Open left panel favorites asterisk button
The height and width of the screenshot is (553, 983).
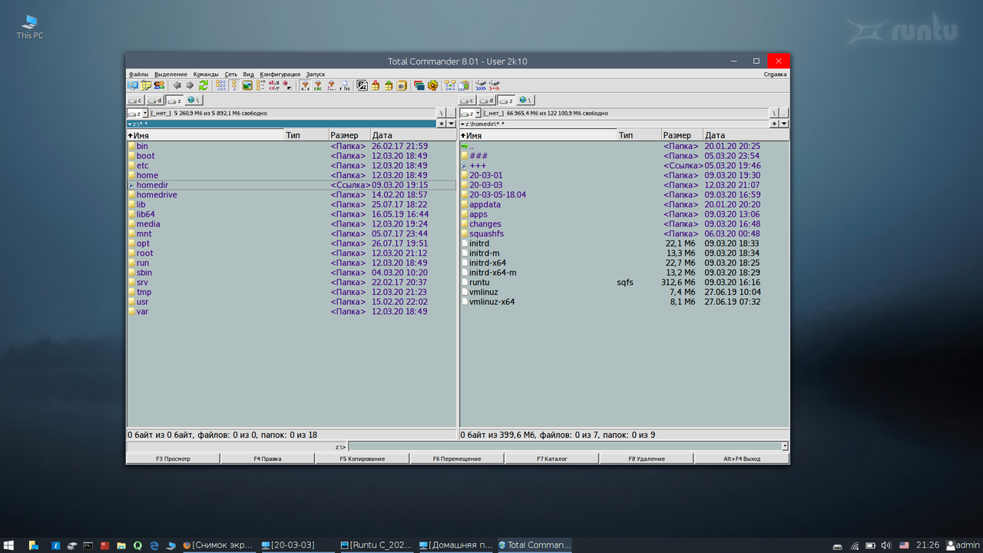(x=442, y=124)
